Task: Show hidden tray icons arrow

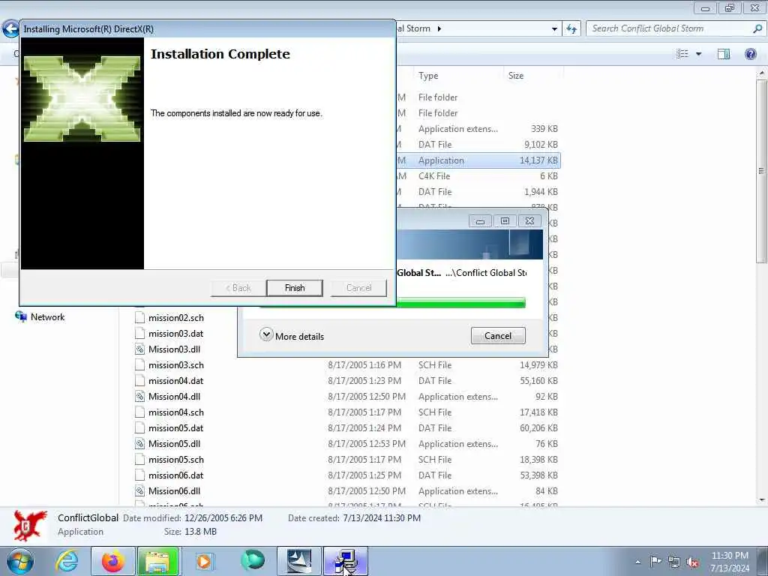Action: (637, 562)
